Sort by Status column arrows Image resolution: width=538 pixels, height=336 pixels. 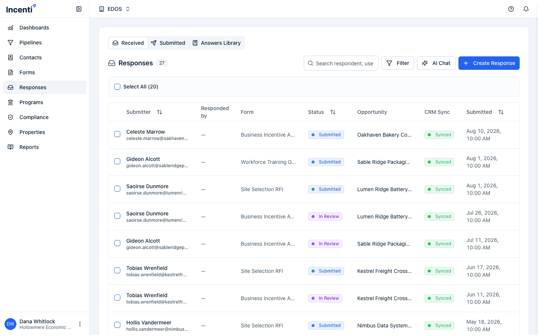coord(333,112)
